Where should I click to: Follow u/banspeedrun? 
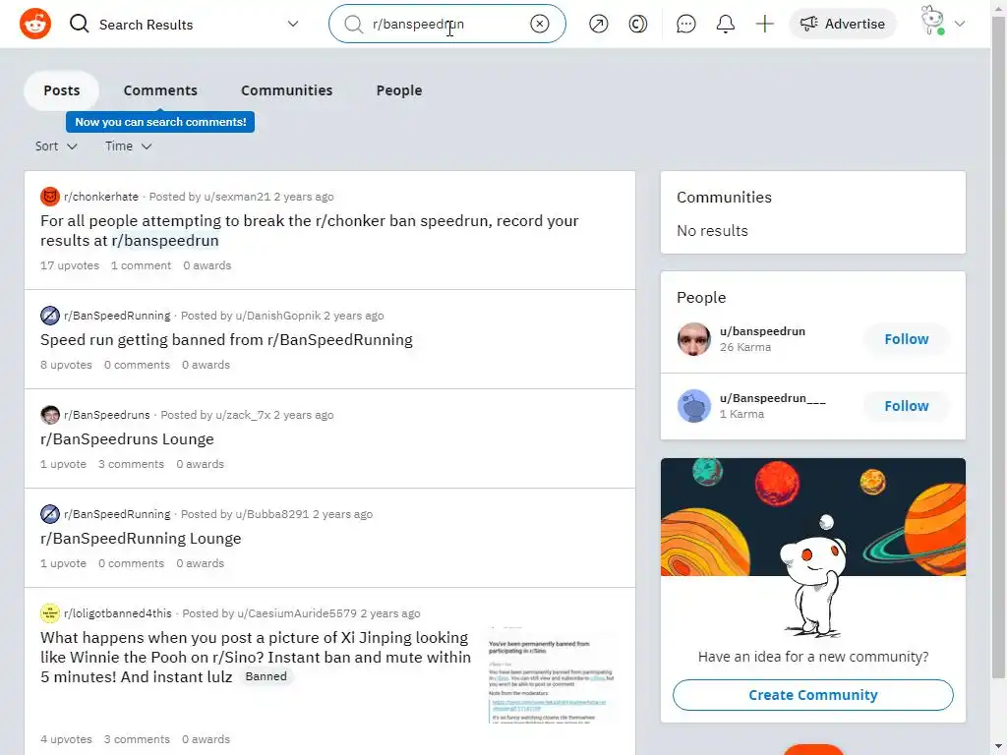coord(906,339)
